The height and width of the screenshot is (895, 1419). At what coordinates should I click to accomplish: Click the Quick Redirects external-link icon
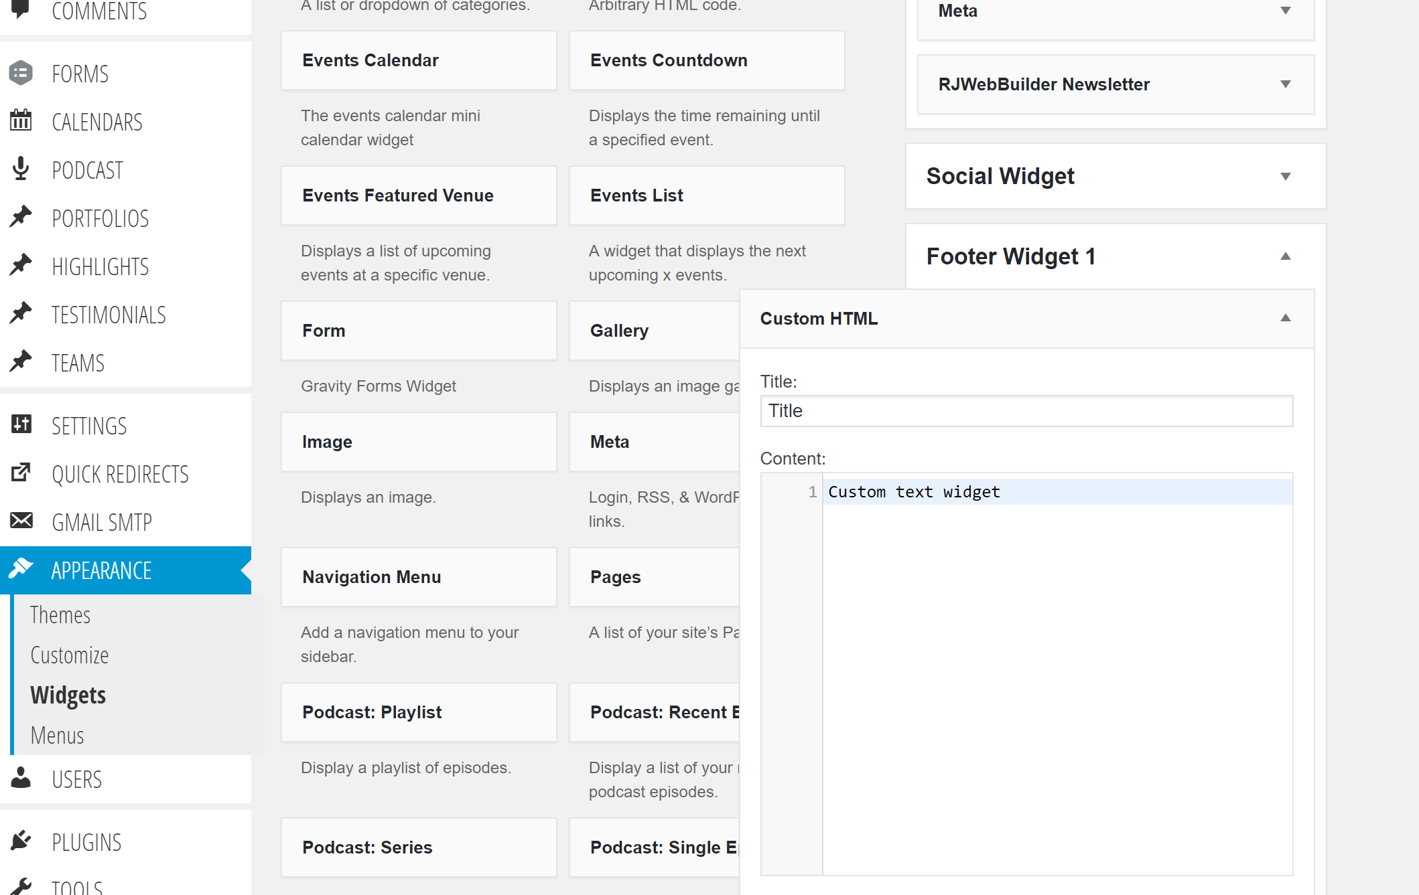(21, 473)
